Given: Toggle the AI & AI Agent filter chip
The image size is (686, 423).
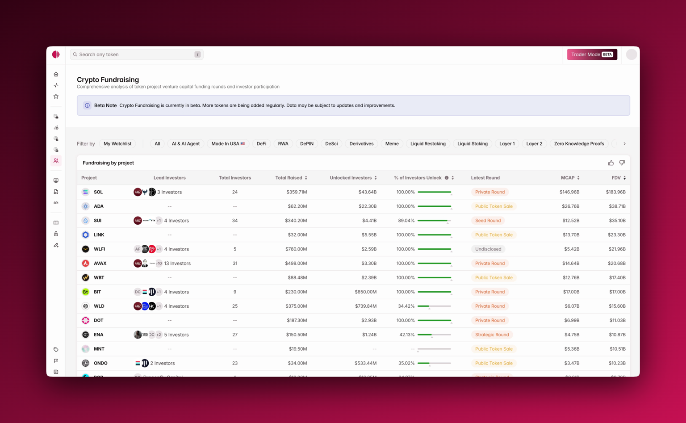Looking at the screenshot, I should 186,144.
